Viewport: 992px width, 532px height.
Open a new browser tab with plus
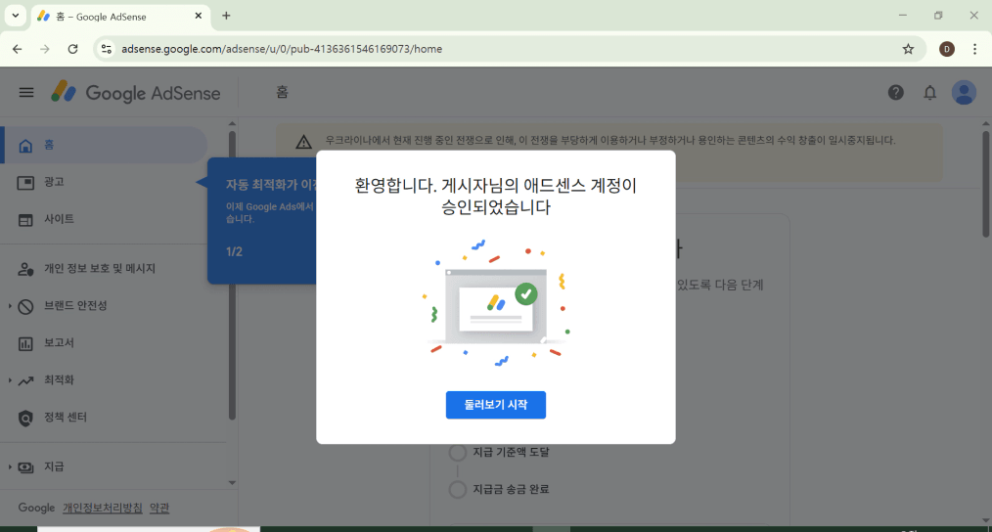pyautogui.click(x=226, y=16)
